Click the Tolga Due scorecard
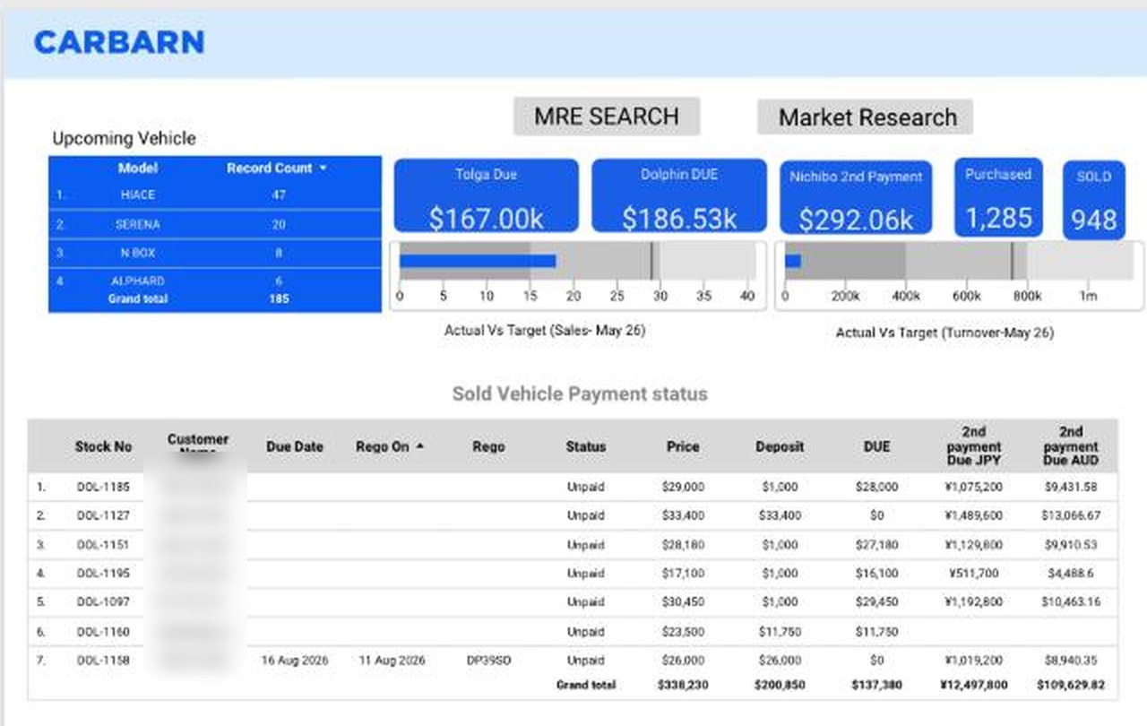This screenshot has height=726, width=1147. 486,197
